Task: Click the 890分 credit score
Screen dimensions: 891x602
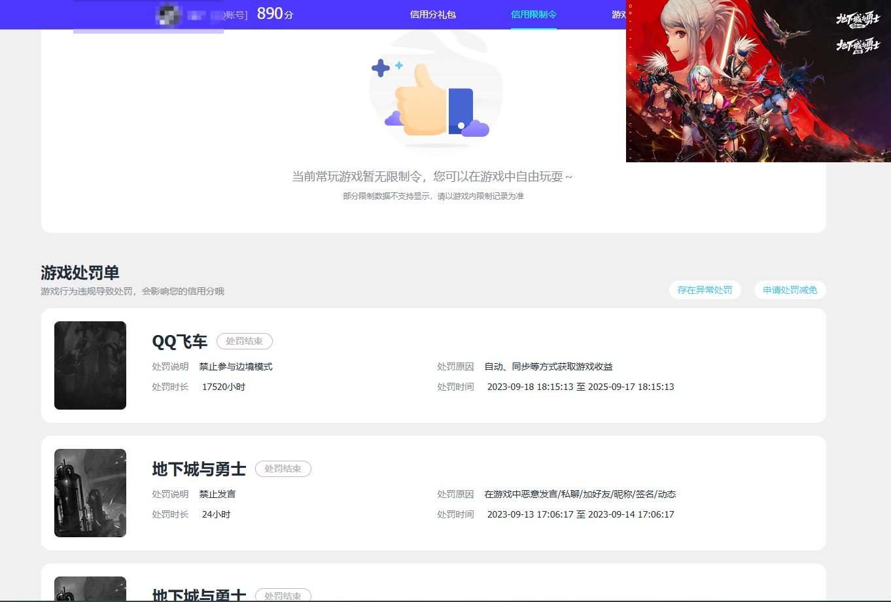Action: pos(275,14)
